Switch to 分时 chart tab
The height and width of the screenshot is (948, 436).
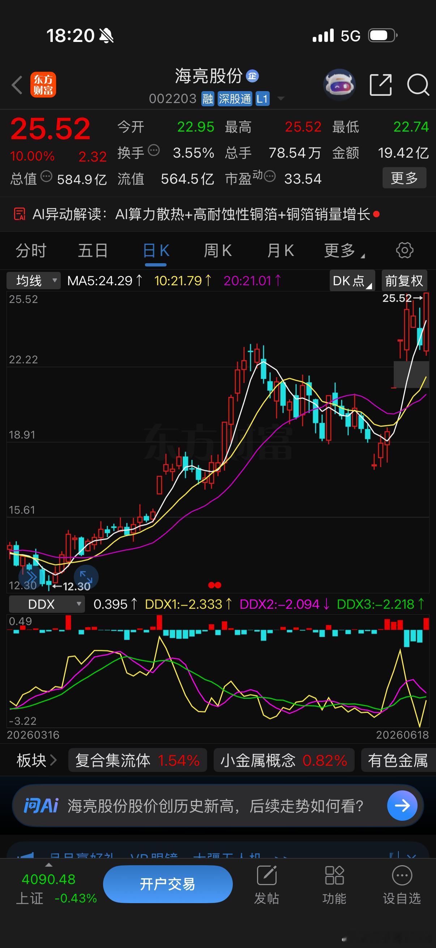tap(31, 251)
